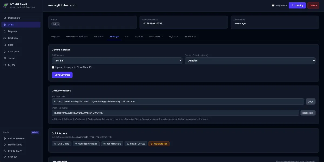
Task: Copy the webhook URL
Action: 310,101
